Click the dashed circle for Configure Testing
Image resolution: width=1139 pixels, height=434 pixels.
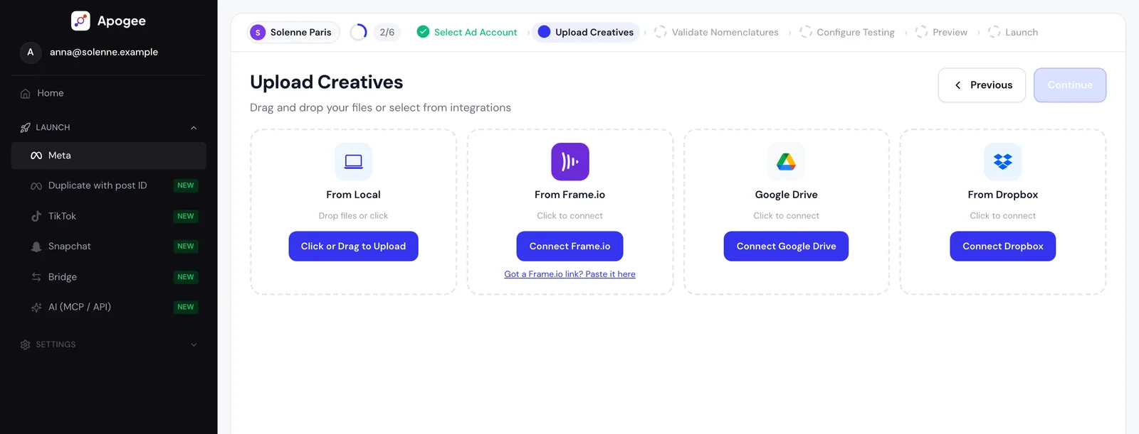pyautogui.click(x=806, y=32)
